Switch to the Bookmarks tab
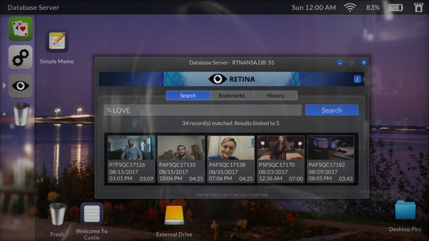This screenshot has height=241, width=429. (x=231, y=95)
